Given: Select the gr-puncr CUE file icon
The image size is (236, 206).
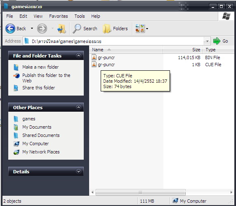Looking at the screenshot, I should click(x=94, y=65).
